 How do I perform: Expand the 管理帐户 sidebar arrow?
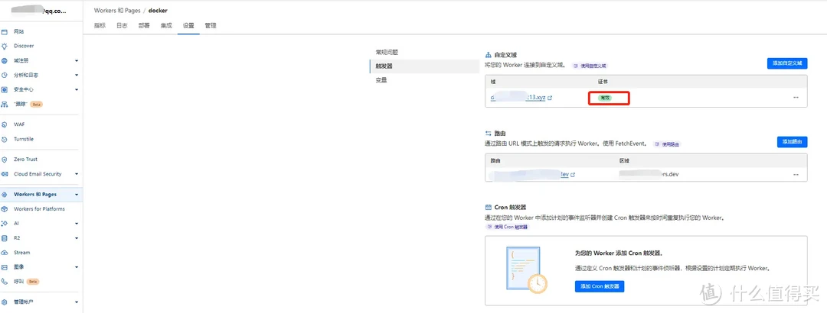(x=77, y=302)
